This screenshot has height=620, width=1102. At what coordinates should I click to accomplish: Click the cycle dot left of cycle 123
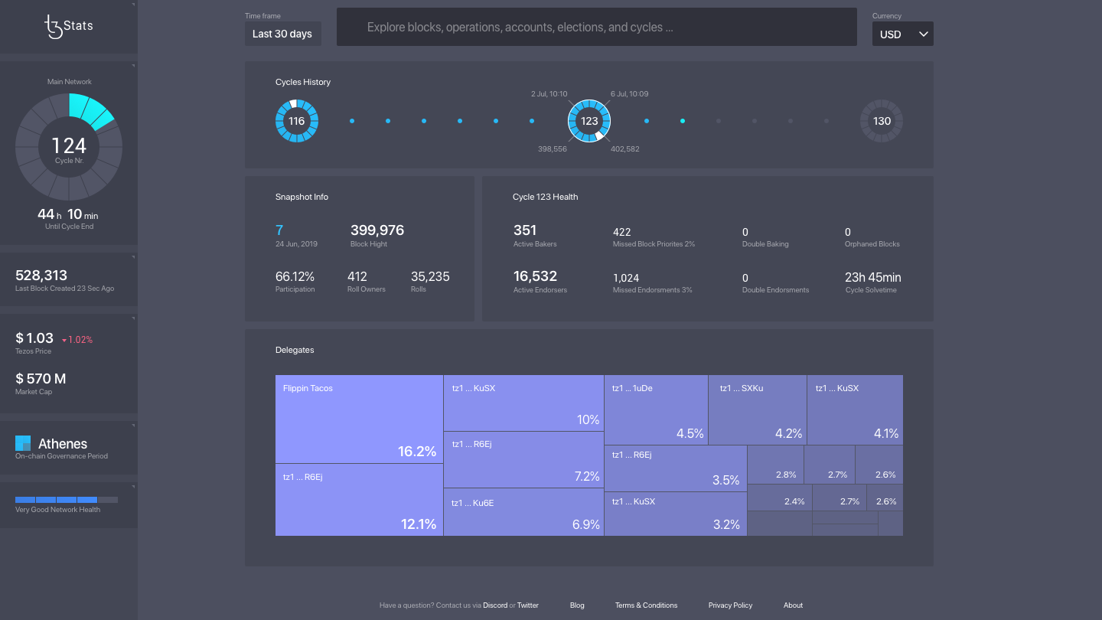click(532, 120)
